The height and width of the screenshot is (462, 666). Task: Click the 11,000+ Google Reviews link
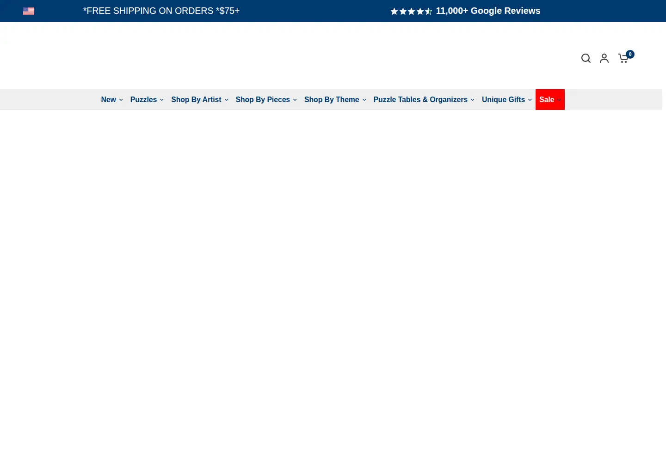click(x=488, y=11)
